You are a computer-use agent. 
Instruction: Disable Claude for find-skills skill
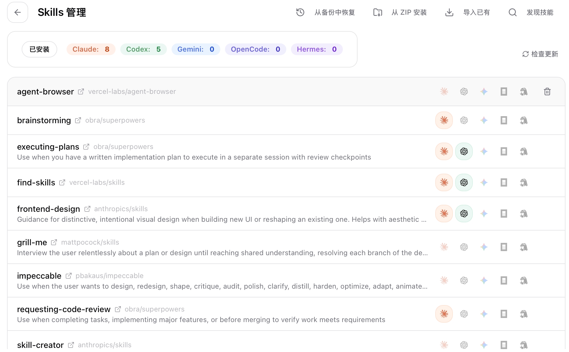pos(444,182)
